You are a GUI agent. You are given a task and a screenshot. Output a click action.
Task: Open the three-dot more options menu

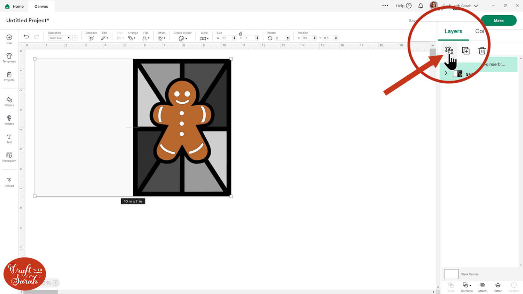tap(385, 6)
